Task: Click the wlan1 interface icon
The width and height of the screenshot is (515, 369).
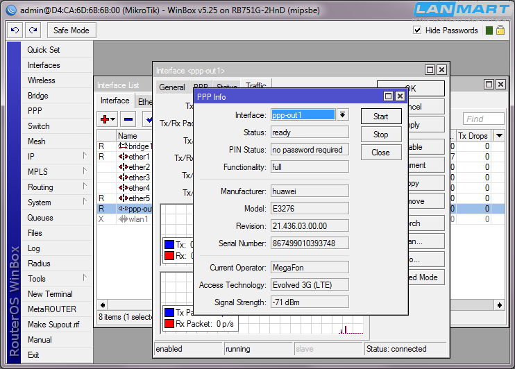Action: coord(123,219)
